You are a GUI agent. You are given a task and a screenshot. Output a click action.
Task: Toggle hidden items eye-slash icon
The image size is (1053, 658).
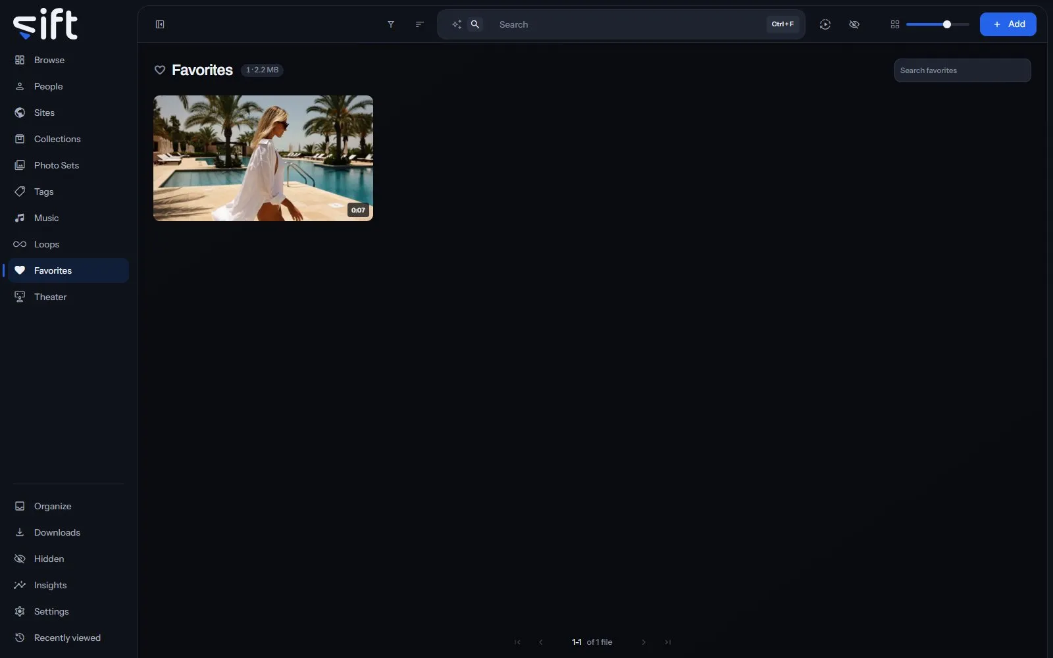pyautogui.click(x=854, y=24)
